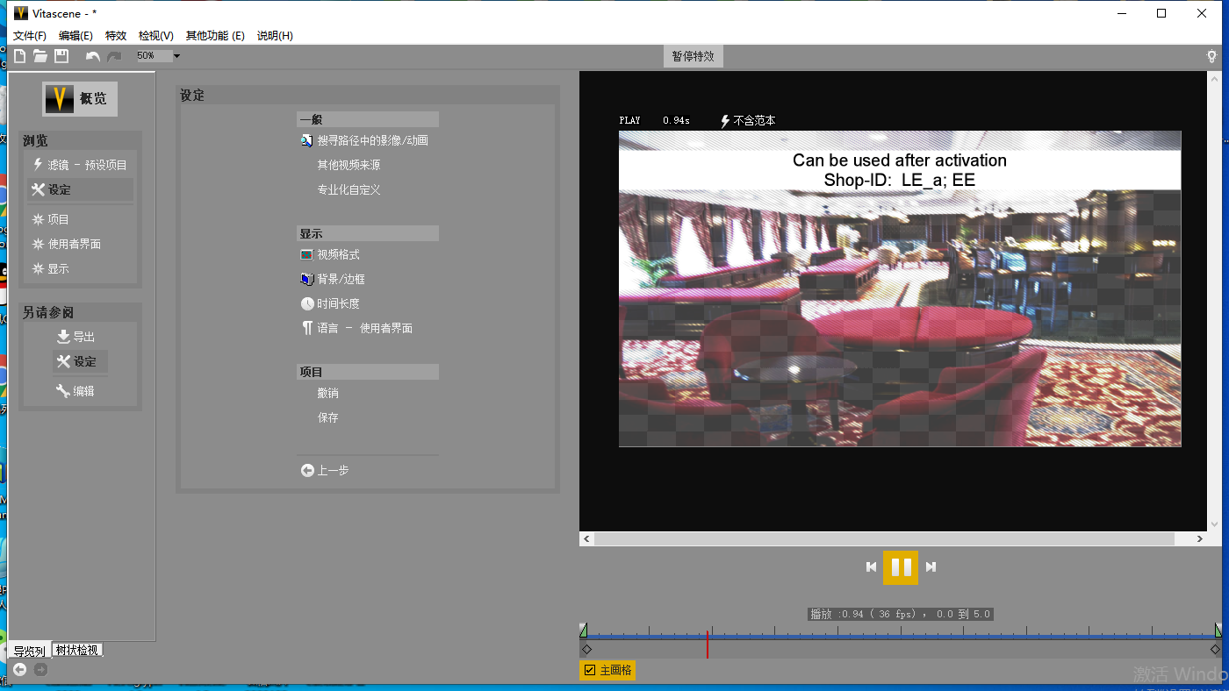The image size is (1229, 691).
Task: Click the 显示 section header in settings
Action: 368,233
